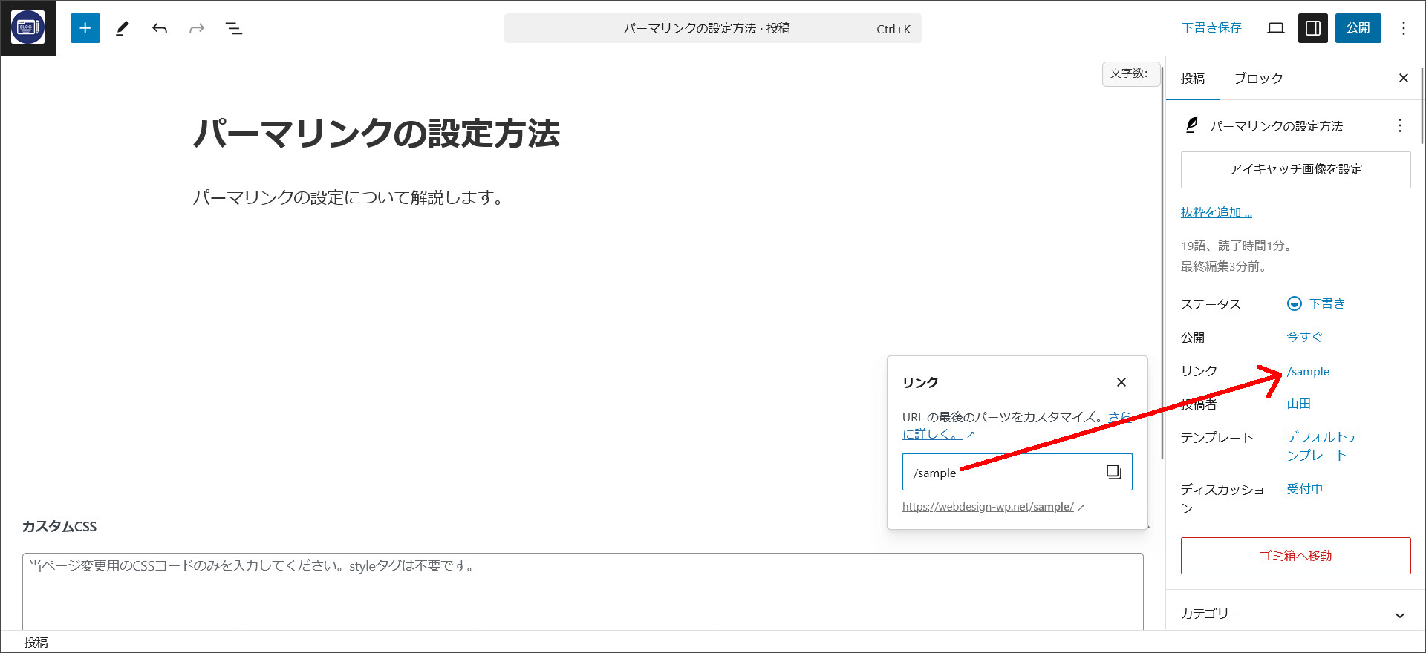Click the /sample link in sidebar

point(1308,372)
